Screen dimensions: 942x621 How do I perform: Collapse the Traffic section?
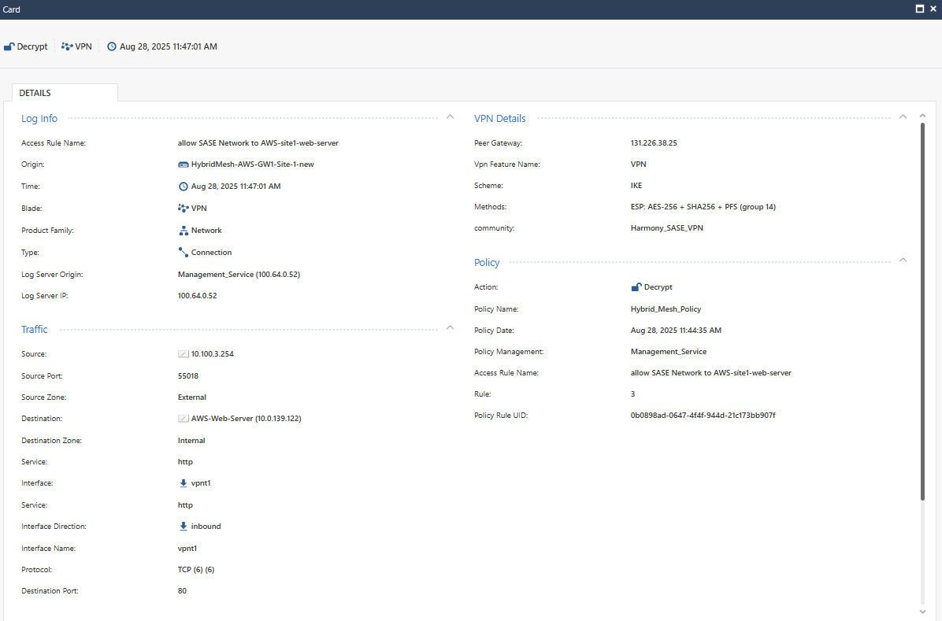(450, 328)
